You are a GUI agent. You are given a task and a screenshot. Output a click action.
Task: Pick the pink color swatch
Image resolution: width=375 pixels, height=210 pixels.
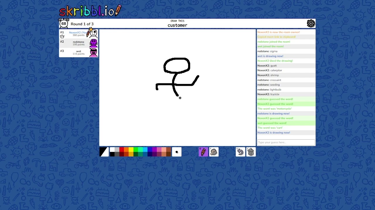pyautogui.click(x=159, y=150)
